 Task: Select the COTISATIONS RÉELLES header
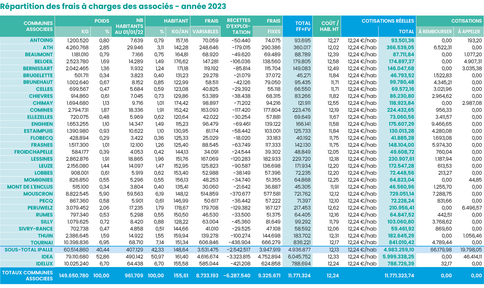[x=387, y=21]
